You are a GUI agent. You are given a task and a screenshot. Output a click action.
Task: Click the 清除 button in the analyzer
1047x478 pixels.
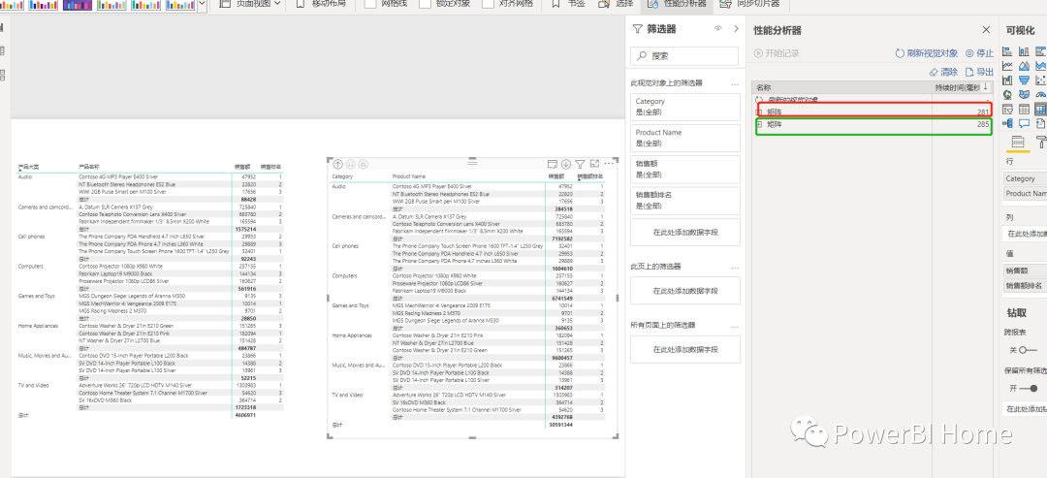[943, 72]
